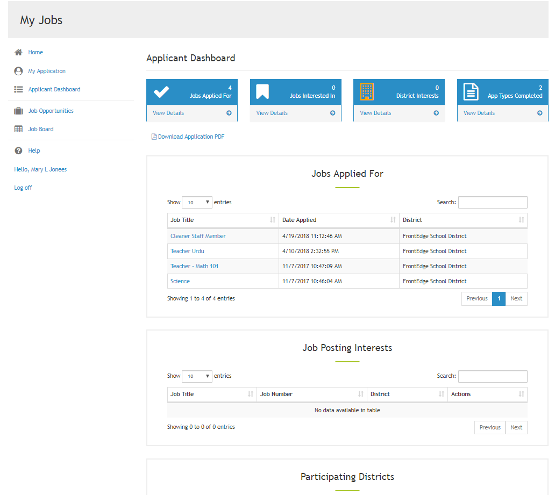Open the Show entries dropdown in Job Posting Interests
Screen dimensions: 555x495
pyautogui.click(x=197, y=376)
